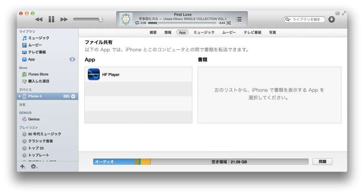Image resolution: width=364 pixels, height=195 pixels.
Task: Select App in the library sidebar
Action: [47, 59]
